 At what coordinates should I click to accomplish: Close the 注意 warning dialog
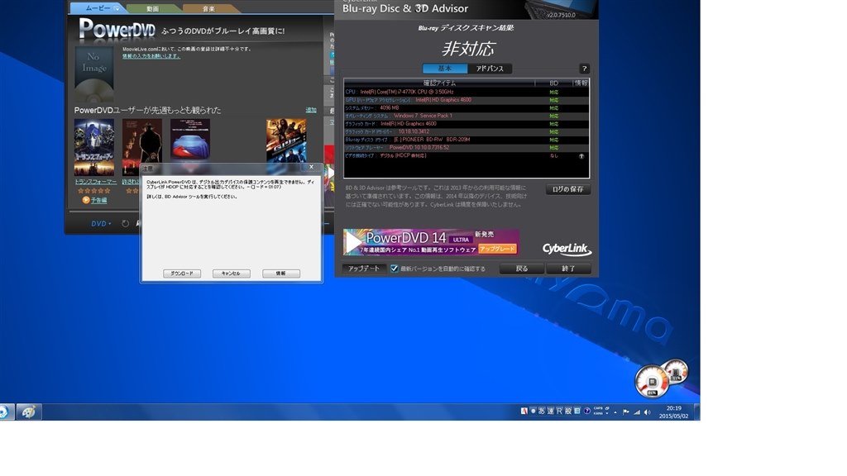311,167
